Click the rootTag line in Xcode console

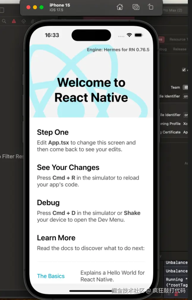coord(177,285)
